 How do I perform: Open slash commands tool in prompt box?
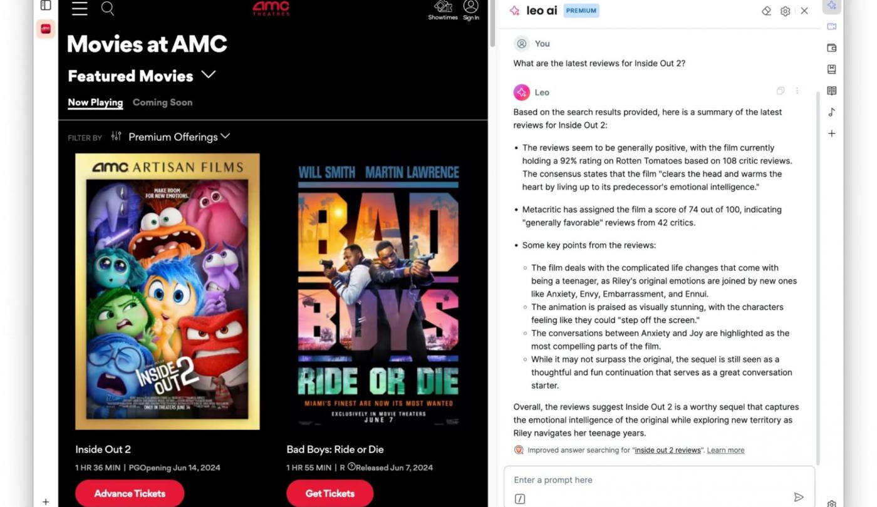[x=520, y=499]
